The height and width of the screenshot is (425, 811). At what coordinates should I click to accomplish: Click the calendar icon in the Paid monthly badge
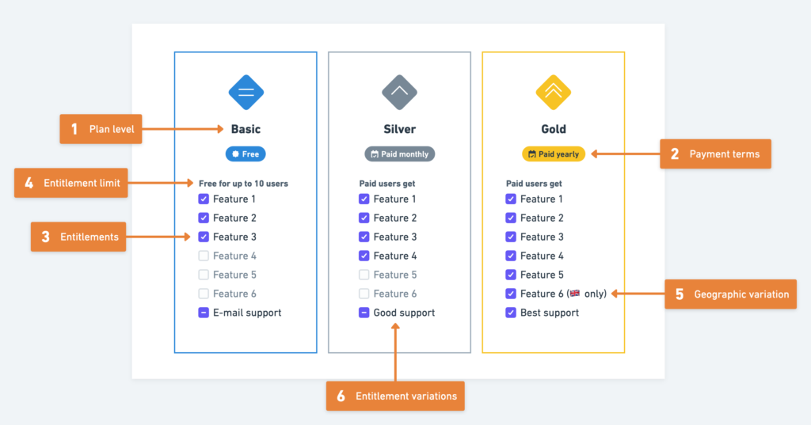(x=375, y=154)
